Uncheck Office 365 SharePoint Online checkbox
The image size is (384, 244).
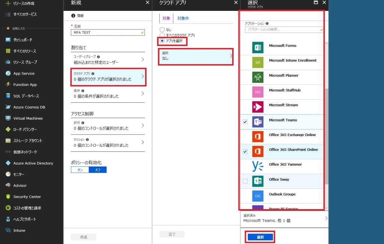[245, 151]
